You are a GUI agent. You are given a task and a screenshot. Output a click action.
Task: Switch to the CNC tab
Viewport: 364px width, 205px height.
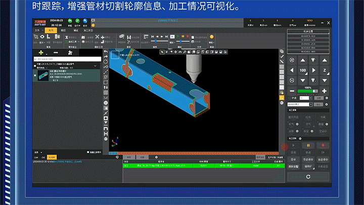click(43, 157)
